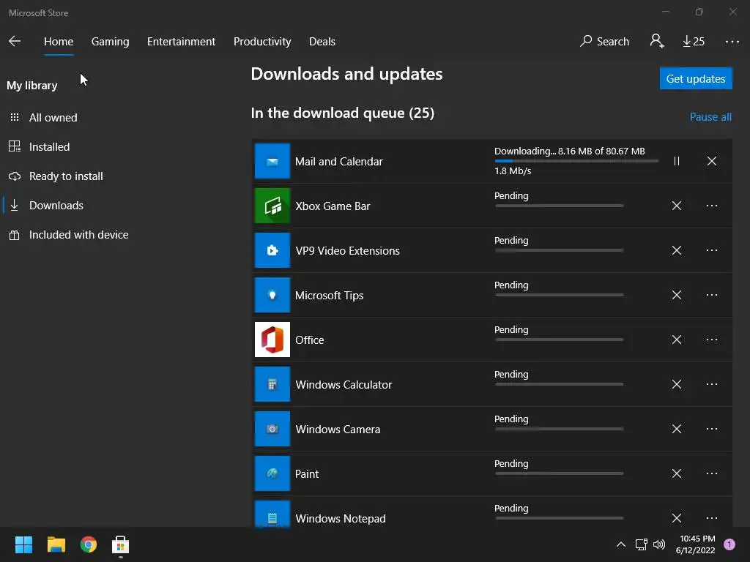Cancel the Windows Notepad download
This screenshot has width=750, height=562.
676,517
